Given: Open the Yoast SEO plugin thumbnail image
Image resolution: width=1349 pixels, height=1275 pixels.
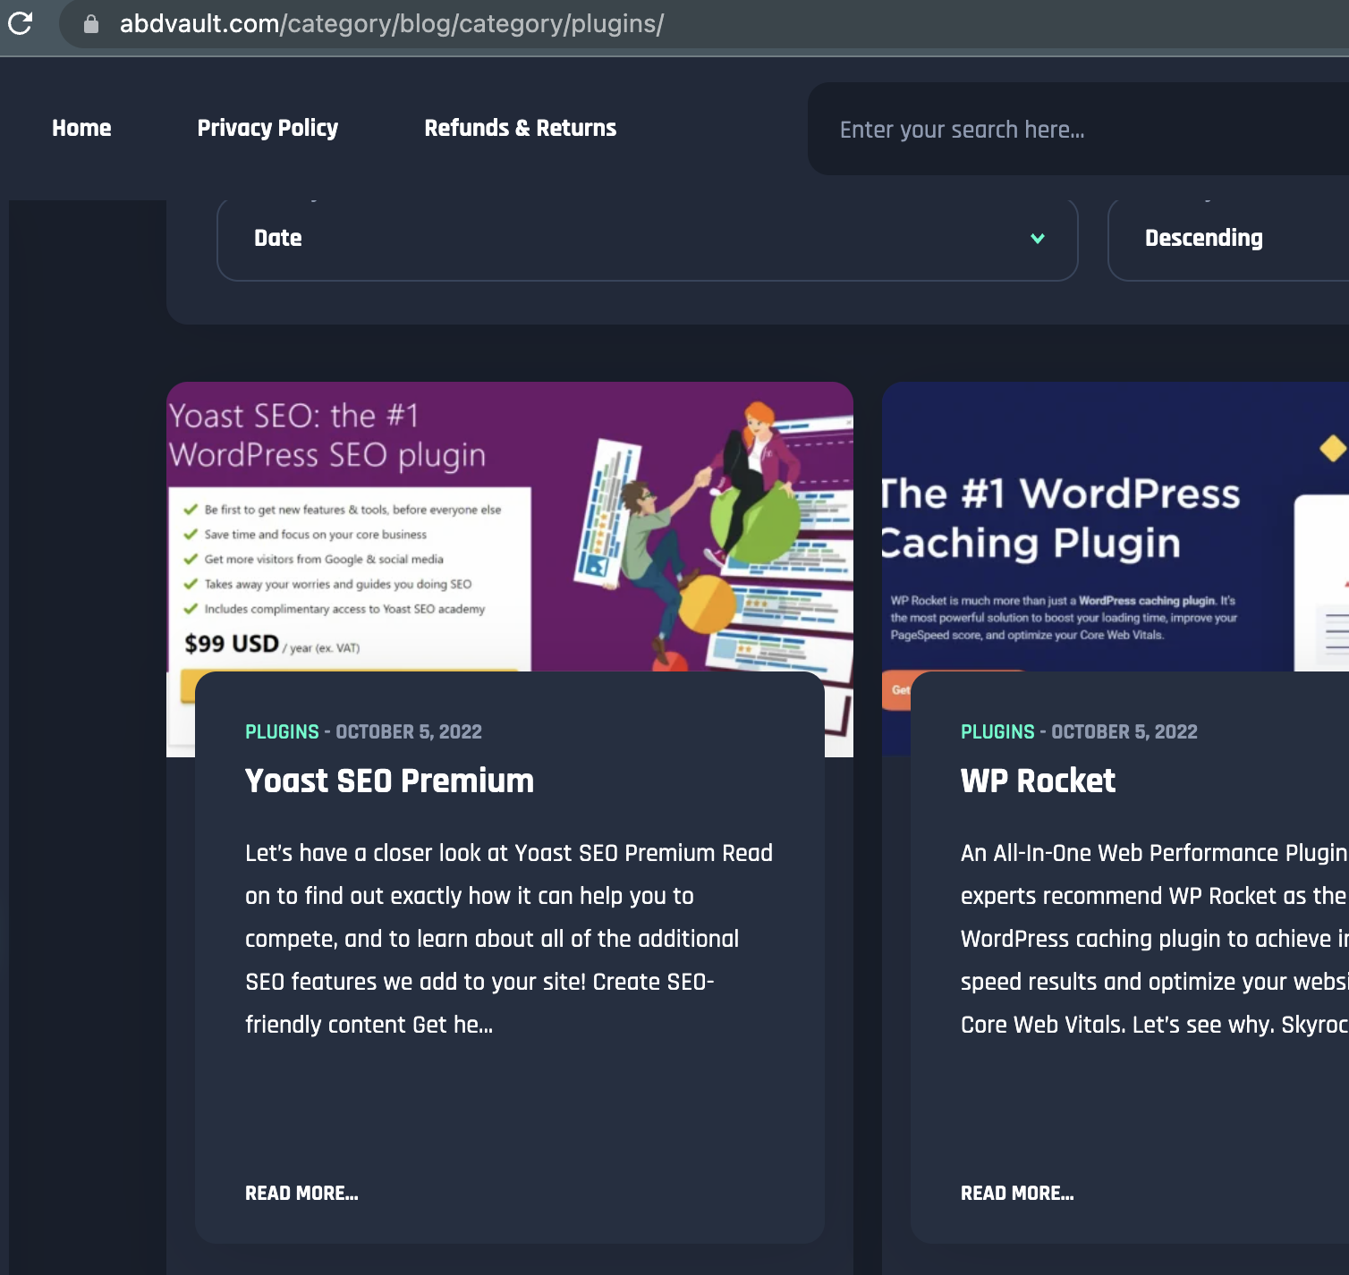Looking at the screenshot, I should (x=510, y=527).
